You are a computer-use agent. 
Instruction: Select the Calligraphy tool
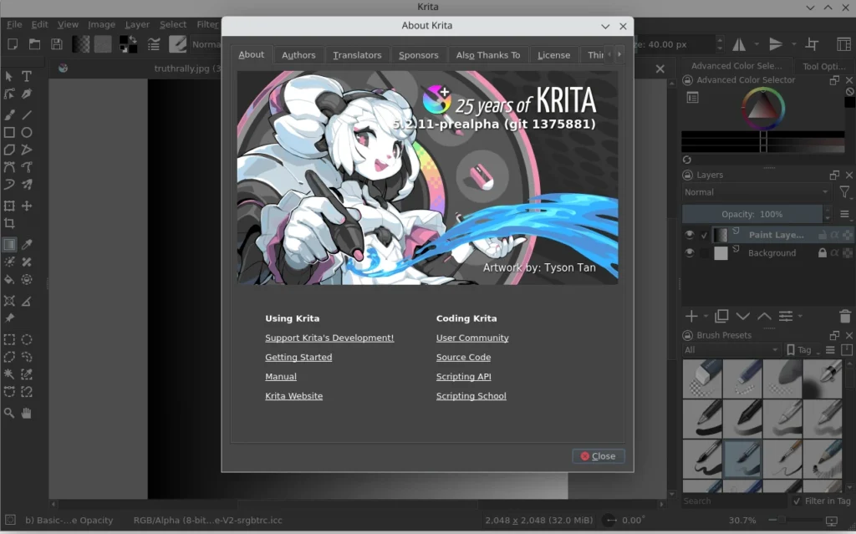[26, 94]
